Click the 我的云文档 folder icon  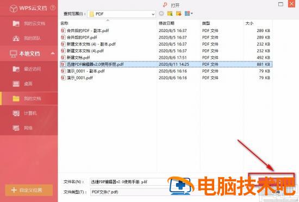coord(16,23)
